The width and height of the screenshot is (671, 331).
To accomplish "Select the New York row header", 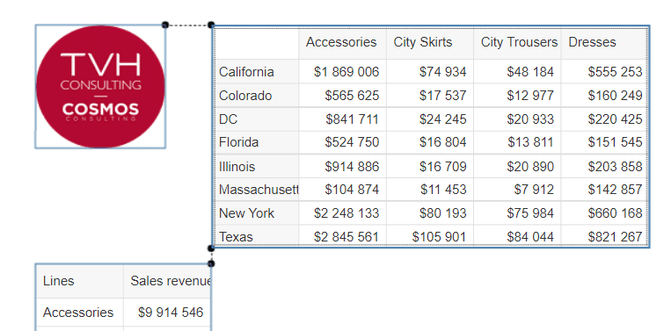I will [257, 212].
